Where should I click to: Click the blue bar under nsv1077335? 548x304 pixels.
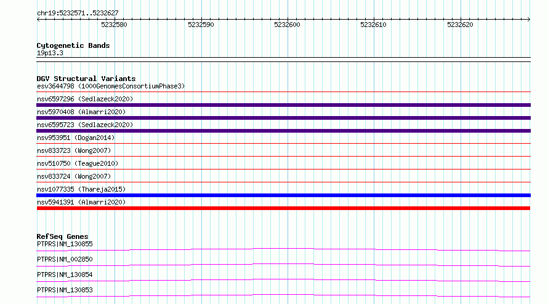tap(283, 195)
